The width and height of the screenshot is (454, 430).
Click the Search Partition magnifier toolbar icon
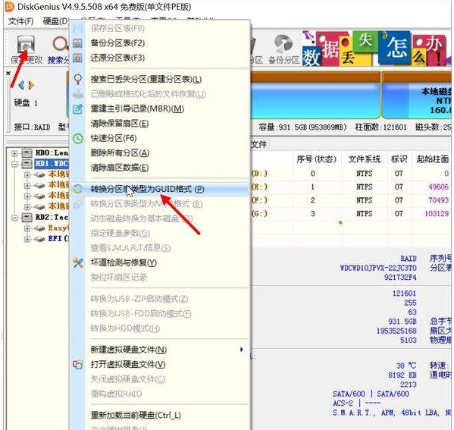click(60, 44)
